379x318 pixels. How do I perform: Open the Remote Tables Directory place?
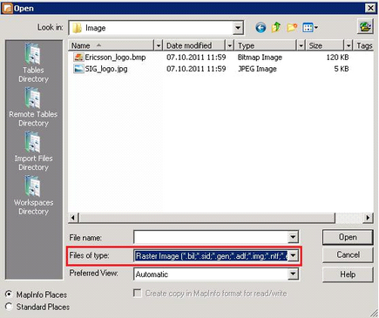pyautogui.click(x=33, y=107)
